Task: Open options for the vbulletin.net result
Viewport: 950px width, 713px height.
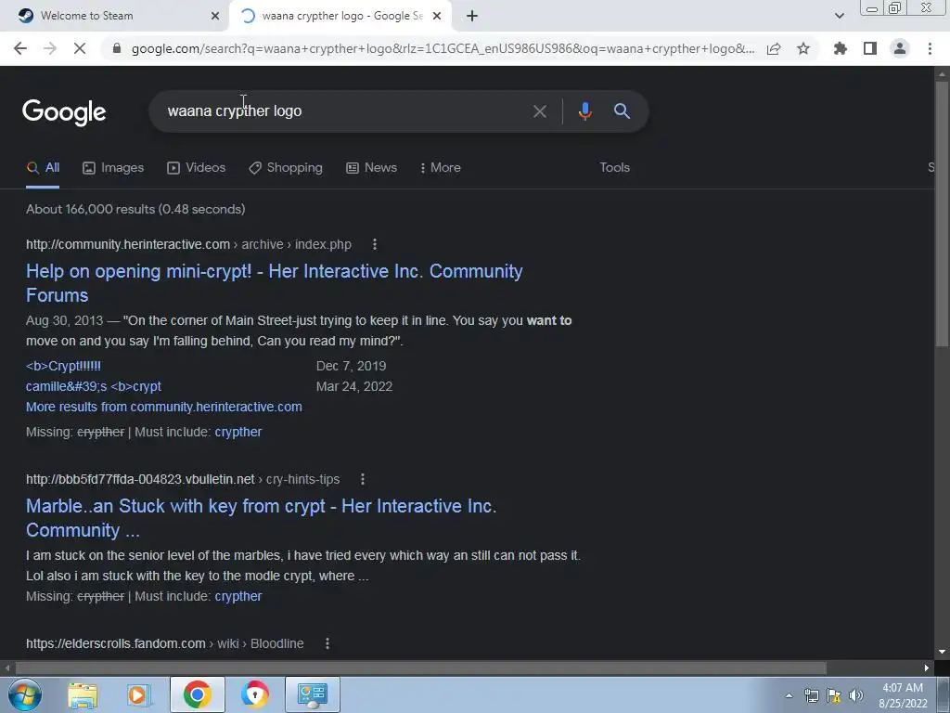Action: tap(363, 479)
